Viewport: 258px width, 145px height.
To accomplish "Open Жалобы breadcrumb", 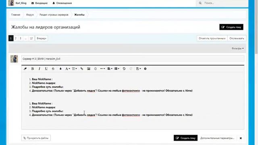I will pyautogui.click(x=79, y=14).
